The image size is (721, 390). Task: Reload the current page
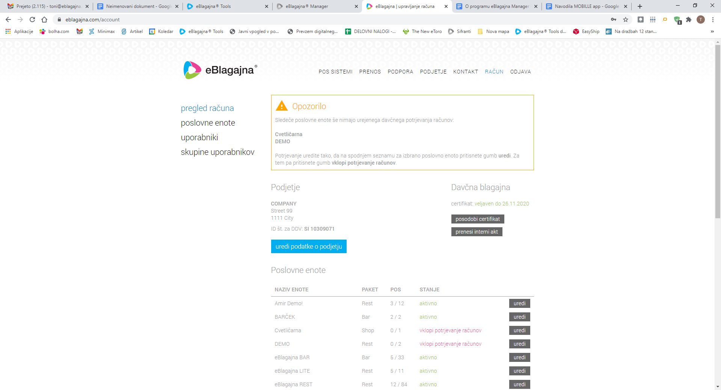[x=32, y=19]
